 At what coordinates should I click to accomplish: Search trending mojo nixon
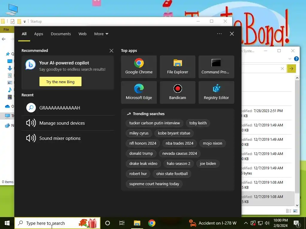pos(212,143)
